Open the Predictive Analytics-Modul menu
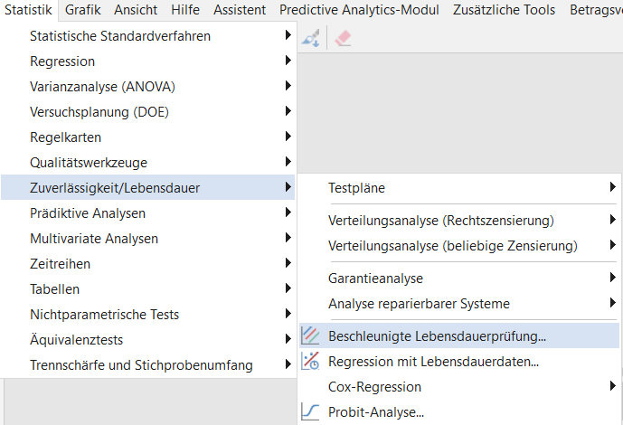This screenshot has width=623, height=425. (359, 10)
